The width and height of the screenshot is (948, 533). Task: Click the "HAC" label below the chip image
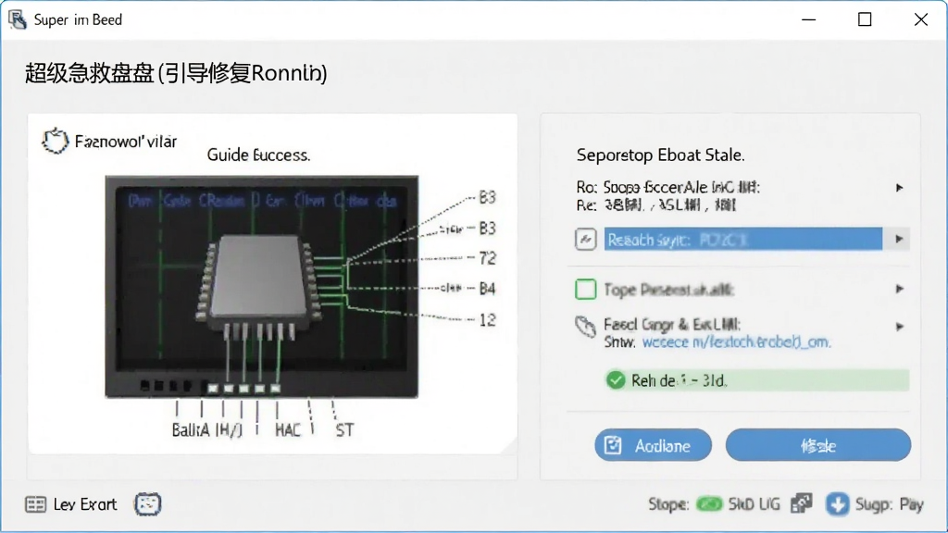(288, 430)
